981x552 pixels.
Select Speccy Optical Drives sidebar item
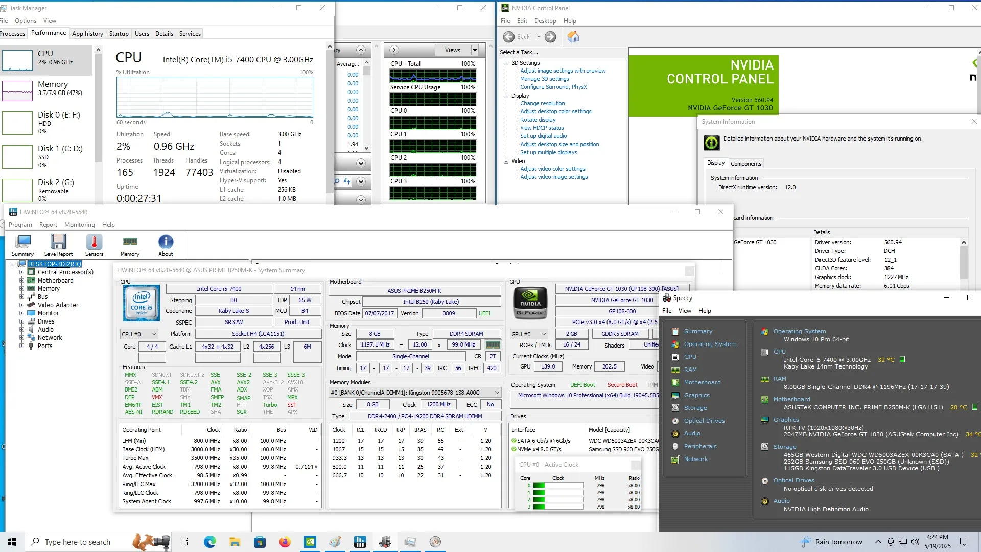tap(704, 421)
